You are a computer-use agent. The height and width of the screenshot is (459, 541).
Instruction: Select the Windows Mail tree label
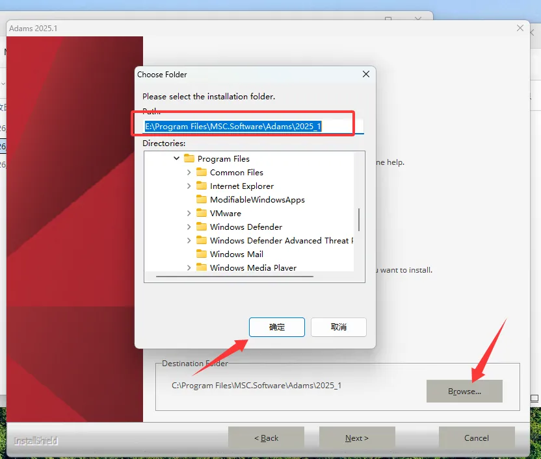tap(236, 254)
